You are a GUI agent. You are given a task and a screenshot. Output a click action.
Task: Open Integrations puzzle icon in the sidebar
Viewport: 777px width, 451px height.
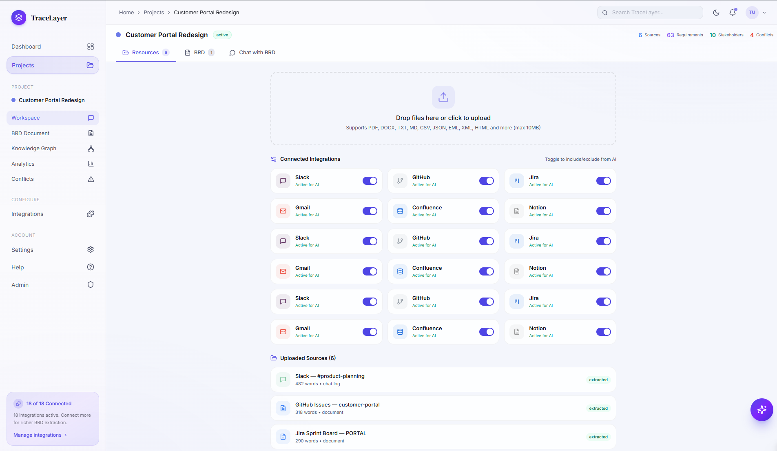(91, 214)
